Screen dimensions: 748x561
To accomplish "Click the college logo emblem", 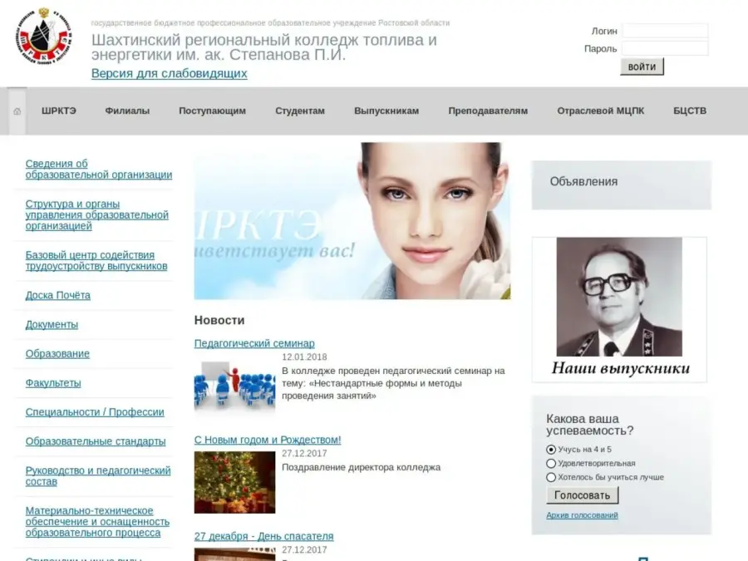I will pyautogui.click(x=43, y=37).
